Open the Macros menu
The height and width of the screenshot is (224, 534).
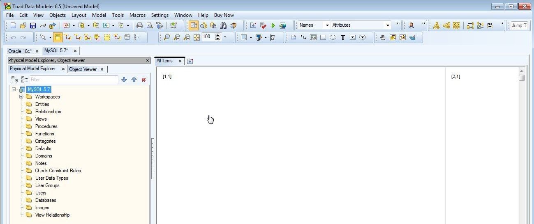click(137, 15)
